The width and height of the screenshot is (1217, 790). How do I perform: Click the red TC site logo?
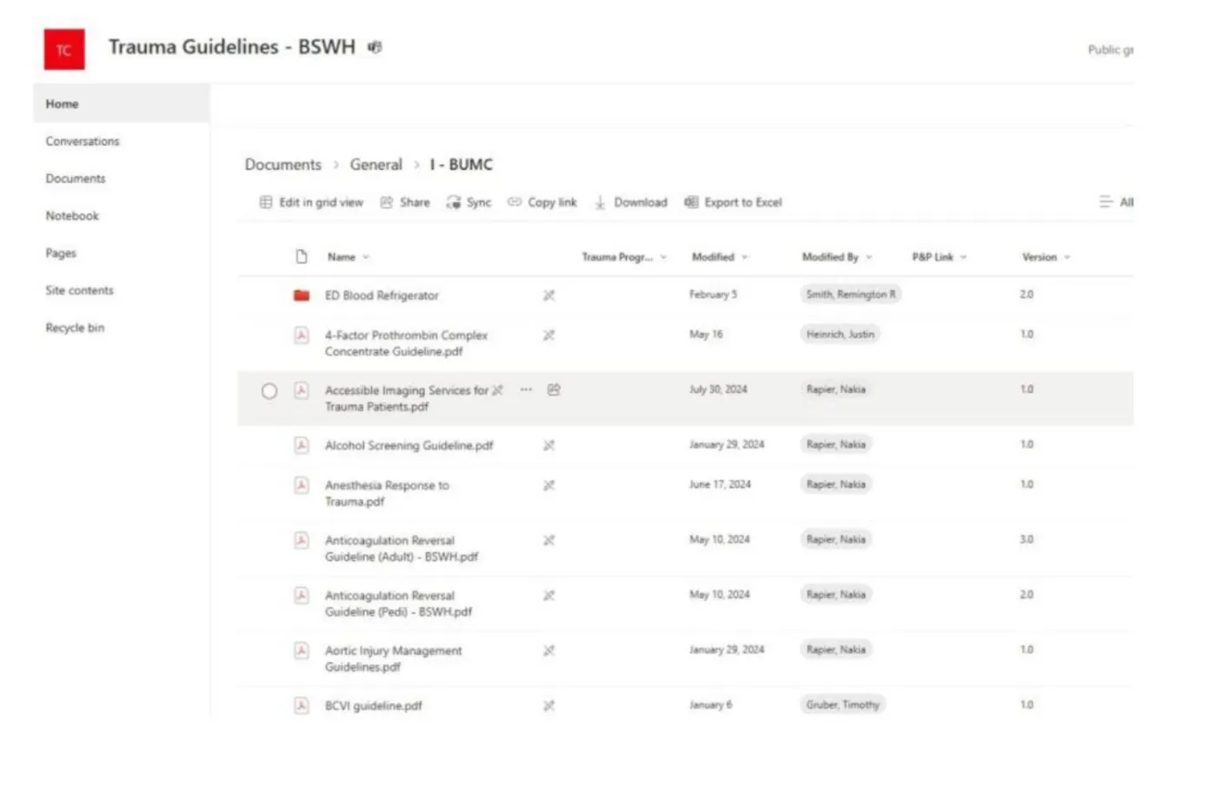coord(64,50)
